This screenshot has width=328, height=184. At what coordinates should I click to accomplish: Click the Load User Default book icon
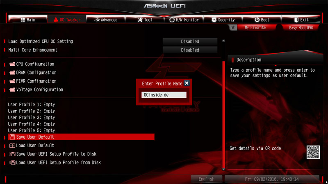[12, 146]
